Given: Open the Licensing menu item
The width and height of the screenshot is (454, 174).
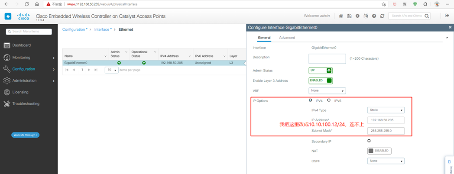Looking at the screenshot, I should tap(20, 92).
